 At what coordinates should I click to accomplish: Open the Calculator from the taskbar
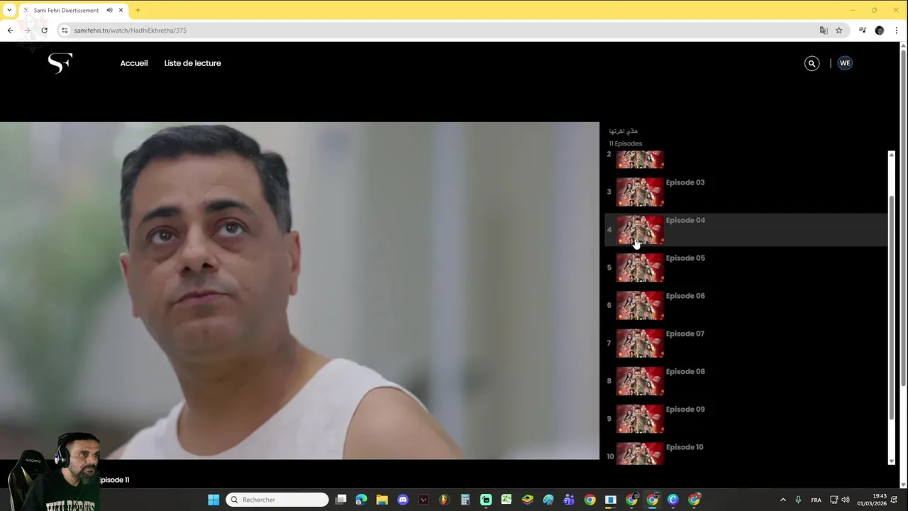point(465,500)
